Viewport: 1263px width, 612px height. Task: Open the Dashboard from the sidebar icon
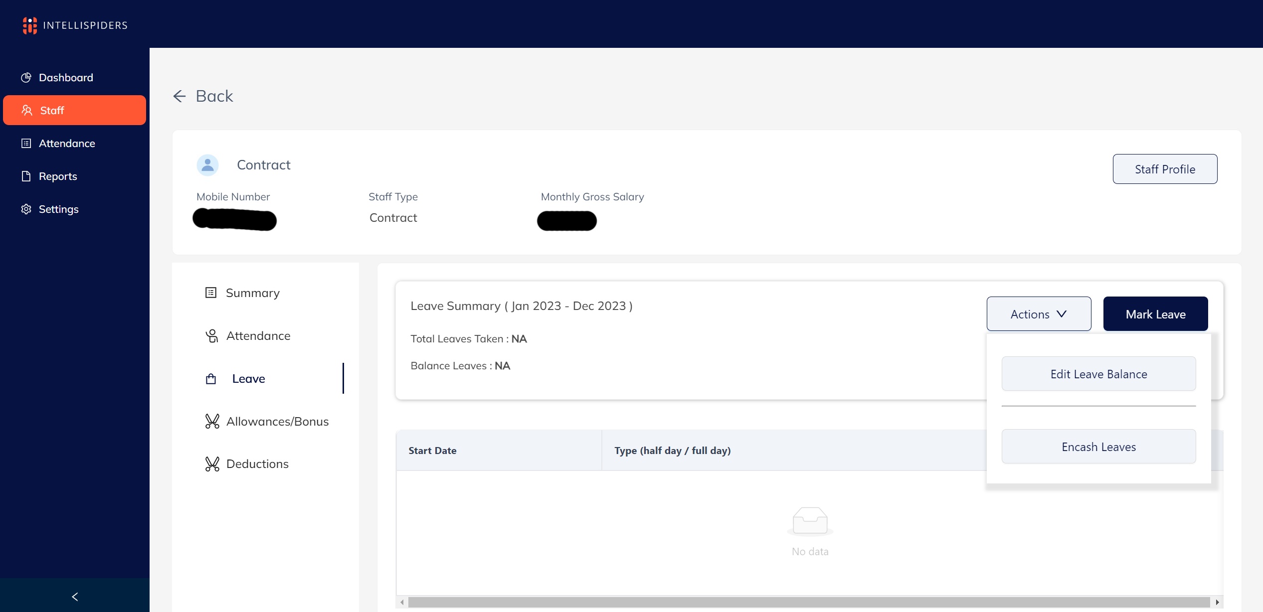[26, 77]
